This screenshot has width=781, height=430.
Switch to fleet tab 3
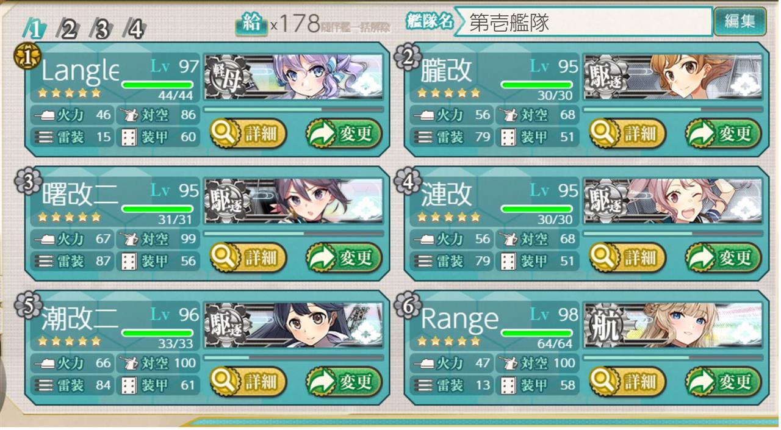[x=102, y=28]
